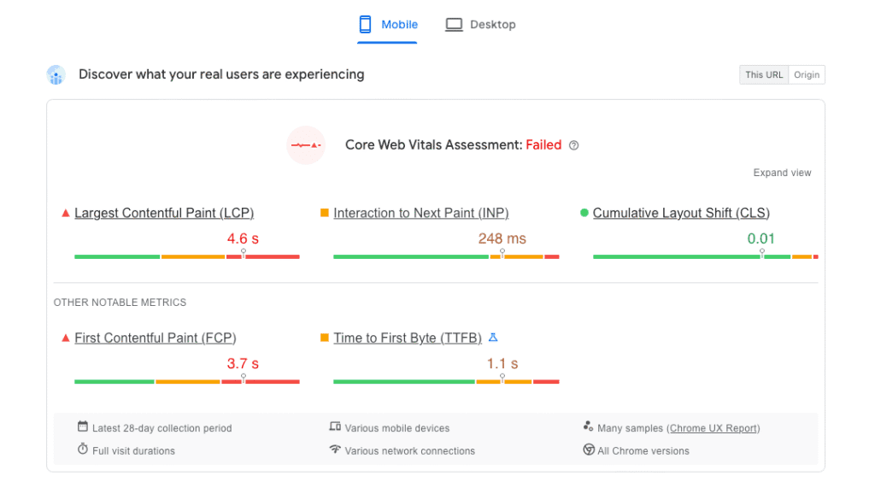
Task: Select the Mobile tab
Action: coord(388,25)
